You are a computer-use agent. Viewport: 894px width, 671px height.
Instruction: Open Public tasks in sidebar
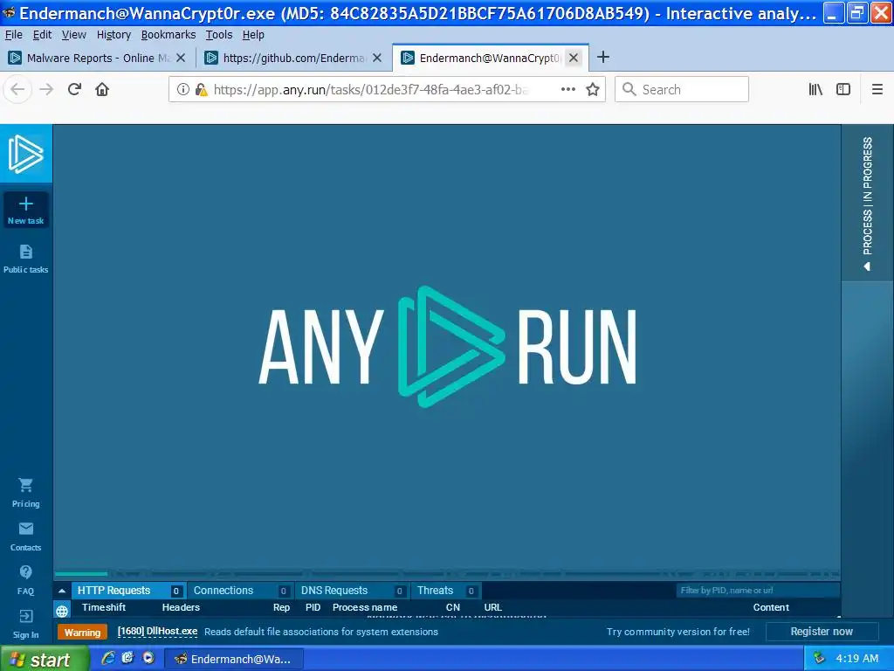[x=25, y=259]
